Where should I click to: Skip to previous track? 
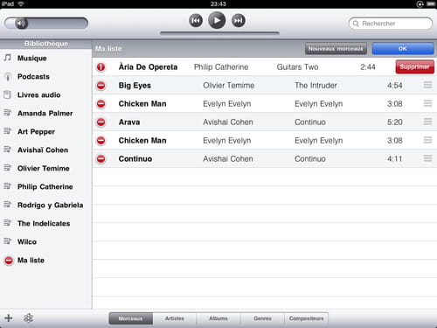pyautogui.click(x=196, y=21)
